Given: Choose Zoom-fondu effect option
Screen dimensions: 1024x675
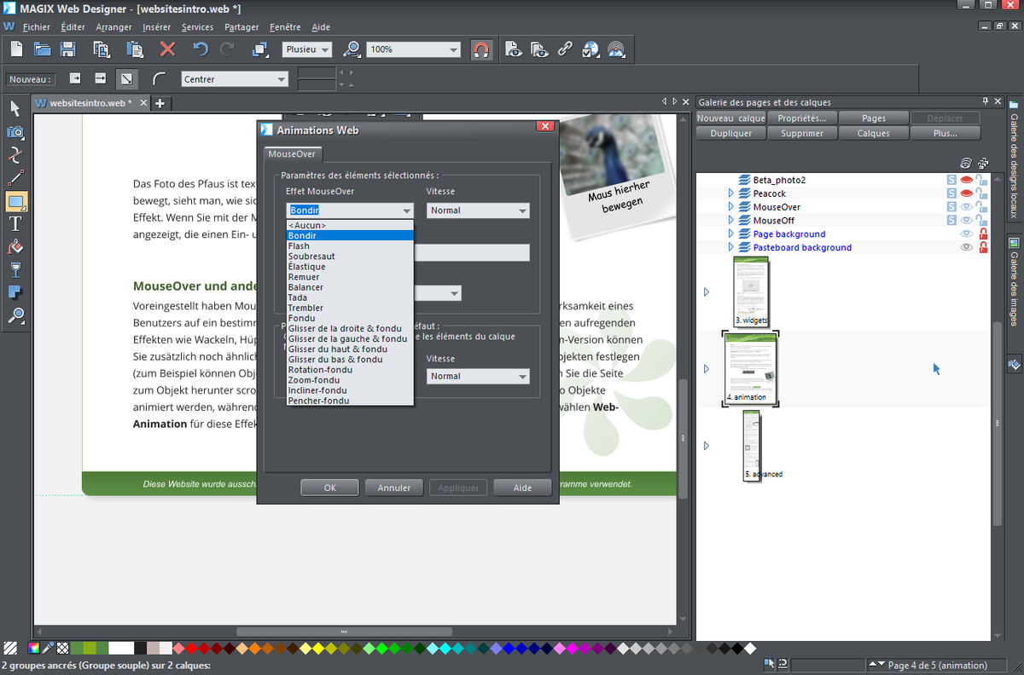Looking at the screenshot, I should point(350,380).
